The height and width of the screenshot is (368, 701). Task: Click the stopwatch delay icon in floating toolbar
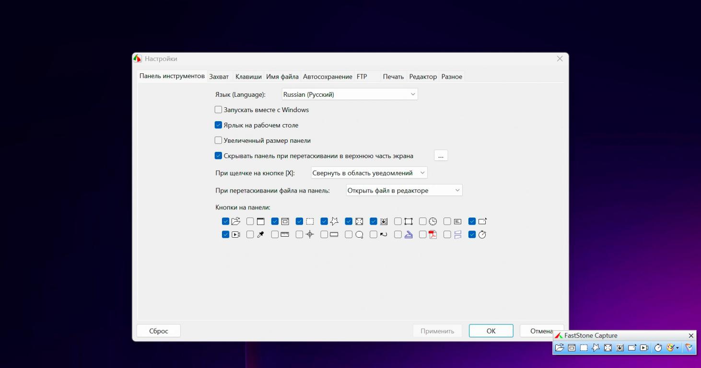658,348
